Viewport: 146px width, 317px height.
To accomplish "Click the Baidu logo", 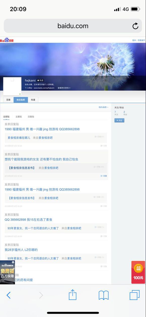I will point(7,40).
